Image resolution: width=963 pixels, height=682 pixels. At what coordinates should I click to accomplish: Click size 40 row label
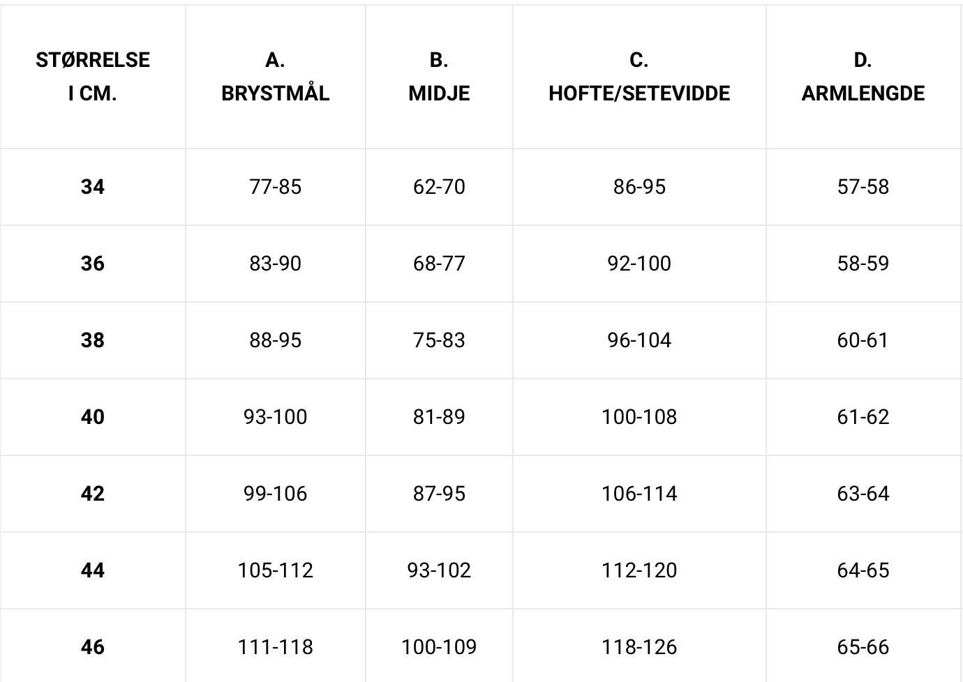click(x=93, y=417)
